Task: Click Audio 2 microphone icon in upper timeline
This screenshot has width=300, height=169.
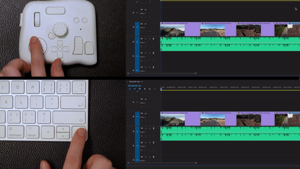Action: (153, 53)
